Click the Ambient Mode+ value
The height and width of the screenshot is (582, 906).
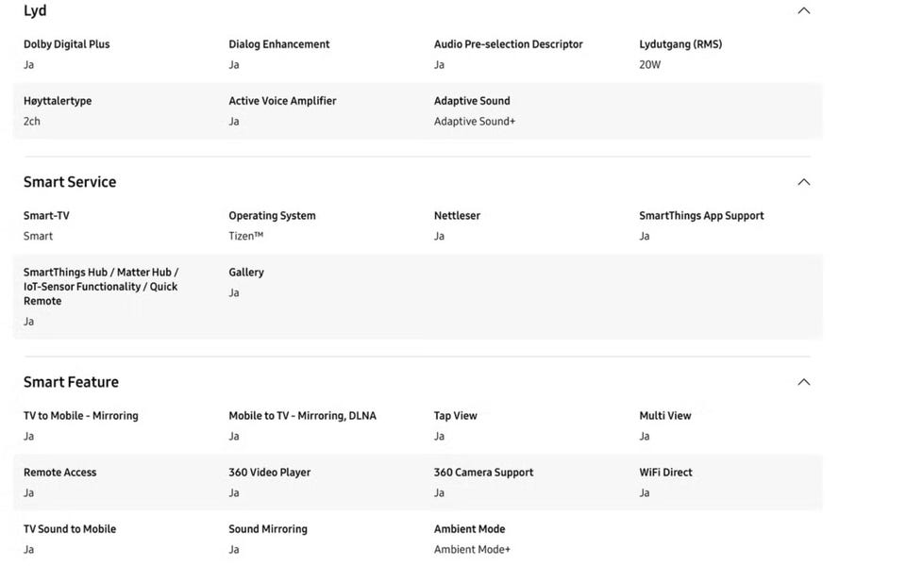[x=472, y=550]
